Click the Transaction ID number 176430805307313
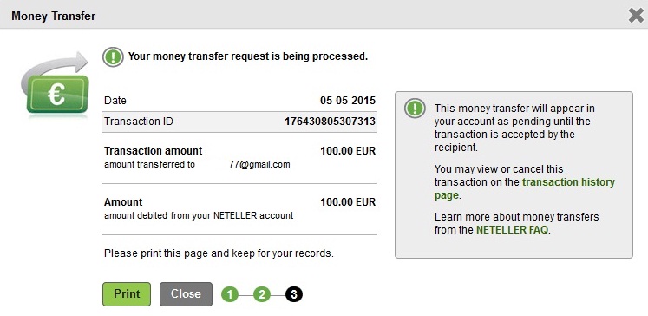Viewport: 648px width, 316px height. pyautogui.click(x=330, y=122)
